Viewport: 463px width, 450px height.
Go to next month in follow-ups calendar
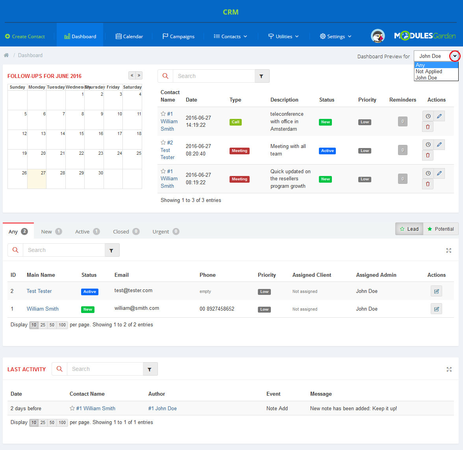point(139,75)
